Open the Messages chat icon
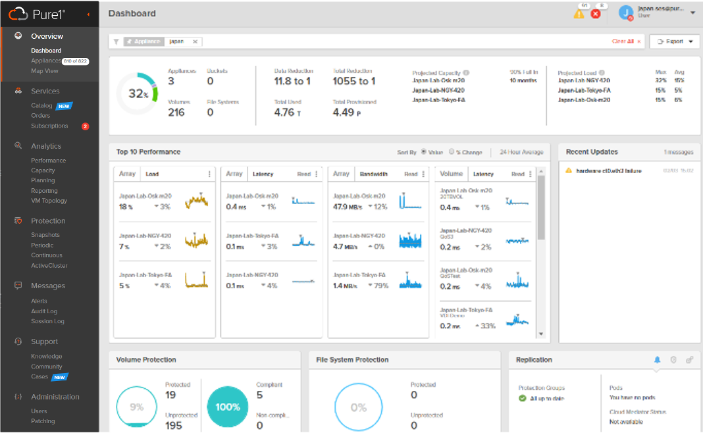Image resolution: width=703 pixels, height=433 pixels. (18, 286)
